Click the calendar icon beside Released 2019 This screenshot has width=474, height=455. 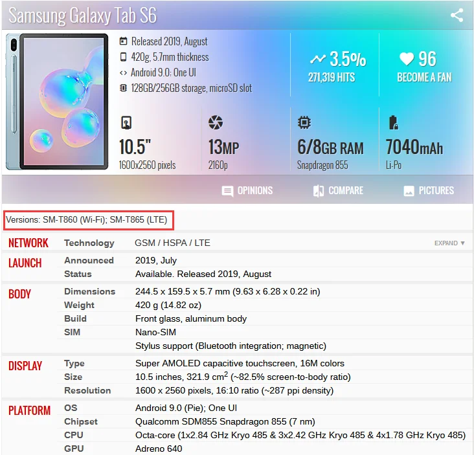click(x=123, y=41)
